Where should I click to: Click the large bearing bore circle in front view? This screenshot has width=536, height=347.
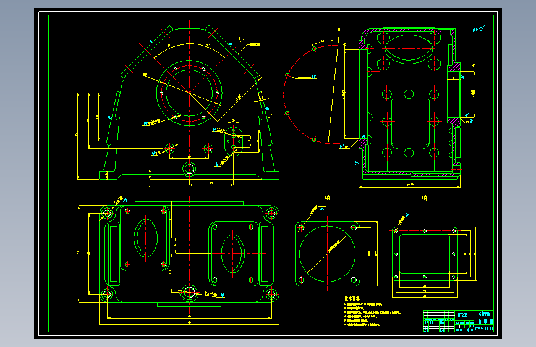(189, 93)
